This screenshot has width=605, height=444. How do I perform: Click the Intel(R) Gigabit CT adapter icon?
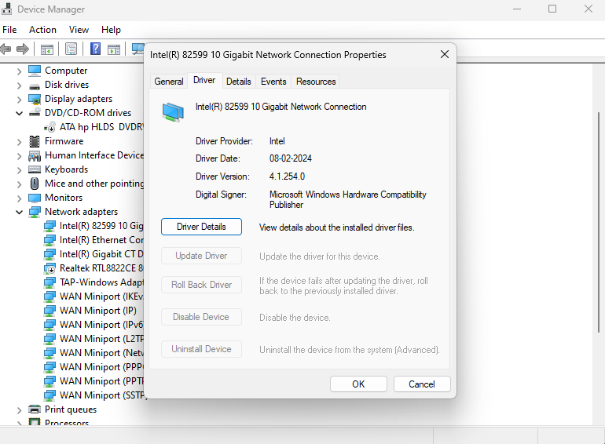[49, 254]
